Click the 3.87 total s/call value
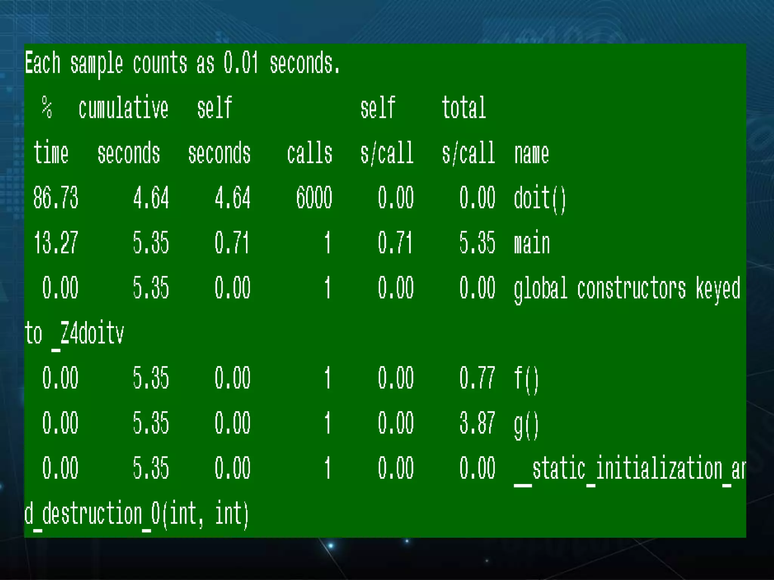The width and height of the screenshot is (774, 580). coord(477,423)
